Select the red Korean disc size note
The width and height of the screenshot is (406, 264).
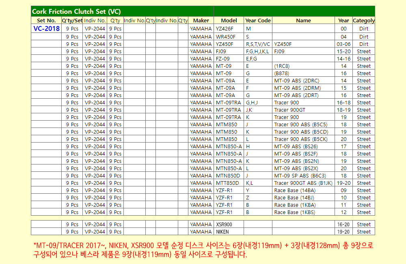click(203, 250)
